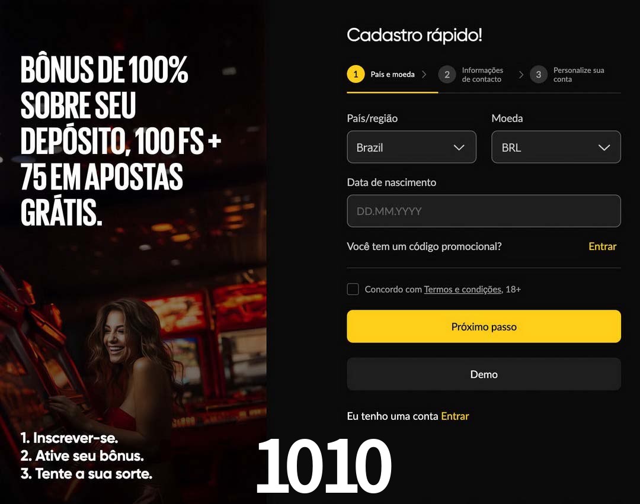The image size is (640, 504).
Task: Click the chevron arrow after País e moeda
Action: point(424,74)
